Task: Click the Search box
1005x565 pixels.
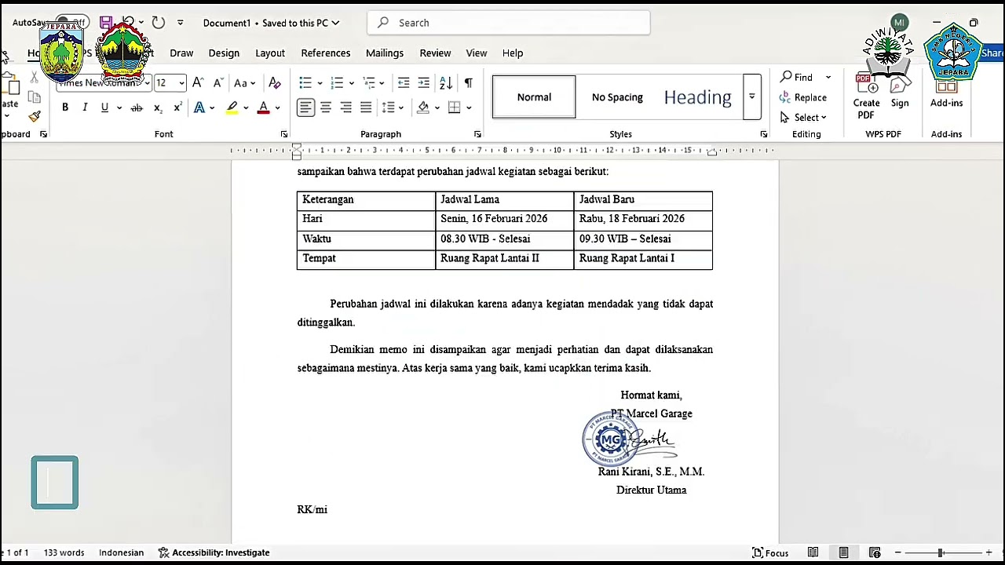Action: point(509,23)
